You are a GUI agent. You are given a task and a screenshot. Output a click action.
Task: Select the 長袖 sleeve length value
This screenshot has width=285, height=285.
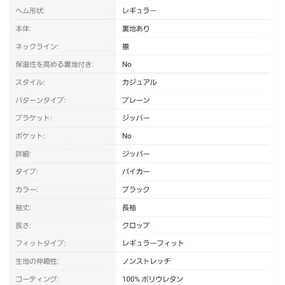[129, 207]
